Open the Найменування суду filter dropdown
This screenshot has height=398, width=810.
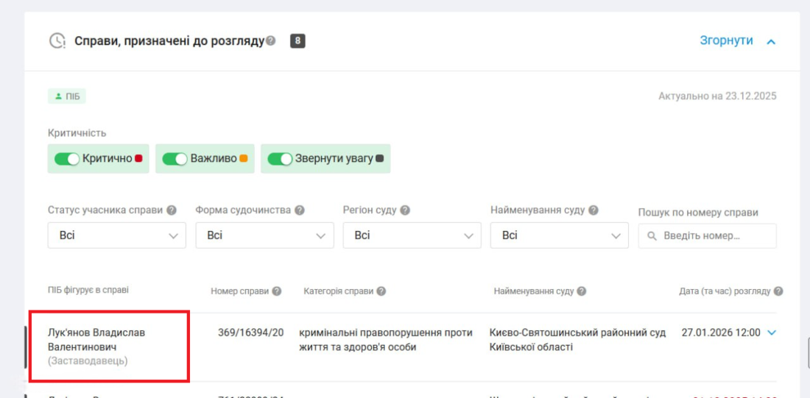[x=560, y=235]
